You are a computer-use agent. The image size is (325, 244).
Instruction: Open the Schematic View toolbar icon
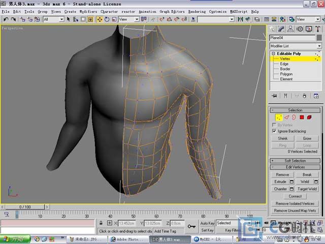pyautogui.click(x=274, y=19)
